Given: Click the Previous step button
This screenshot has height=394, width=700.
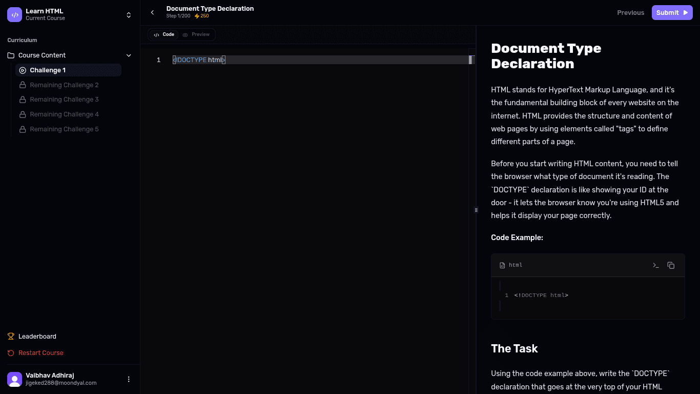Looking at the screenshot, I should [630, 13].
